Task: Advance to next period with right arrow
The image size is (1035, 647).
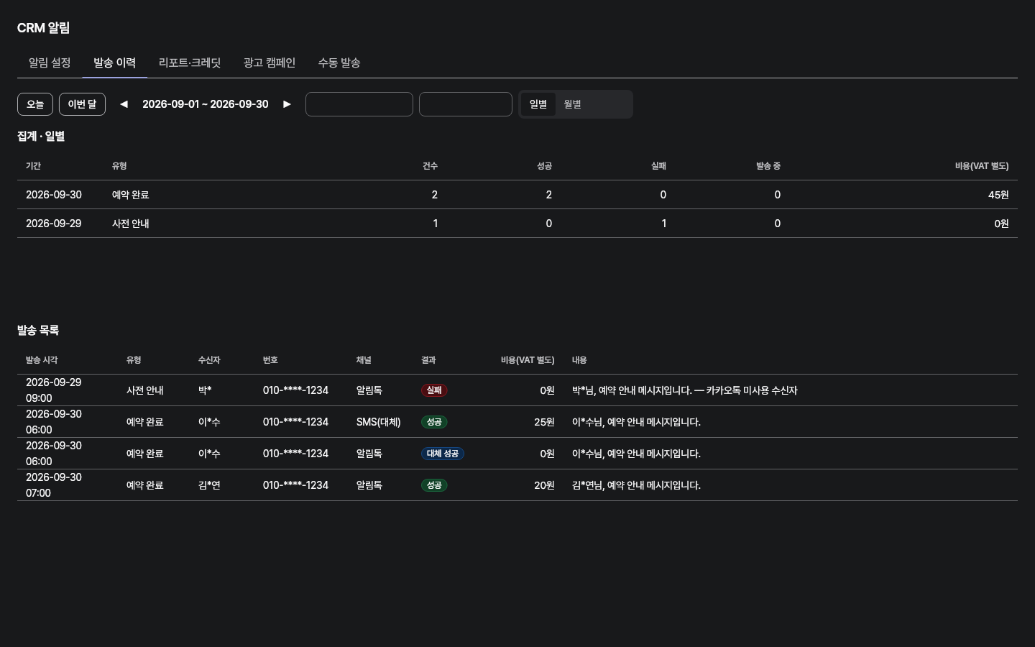Action: click(x=287, y=104)
